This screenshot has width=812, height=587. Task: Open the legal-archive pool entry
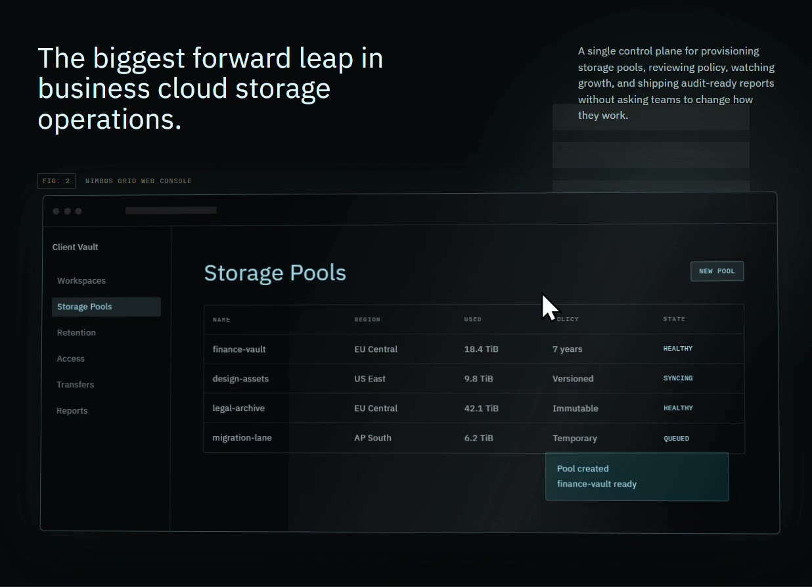[474, 408]
